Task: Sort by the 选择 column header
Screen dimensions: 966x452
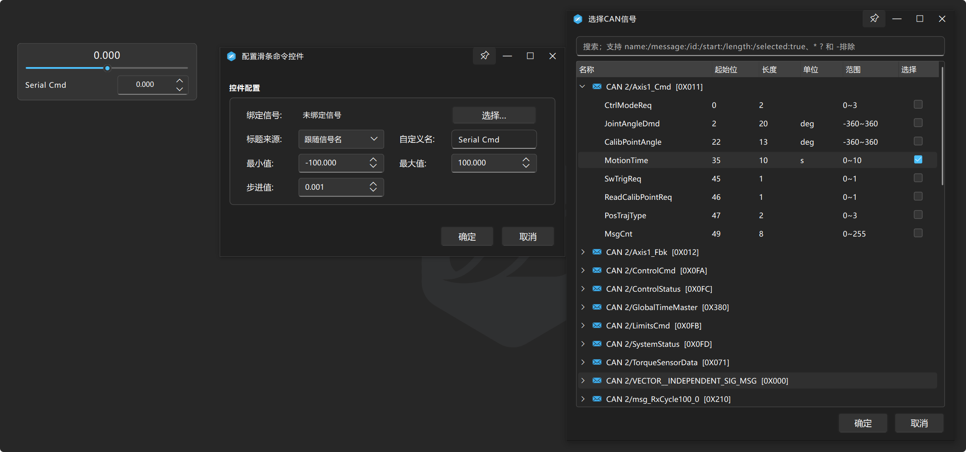Action: [x=918, y=69]
